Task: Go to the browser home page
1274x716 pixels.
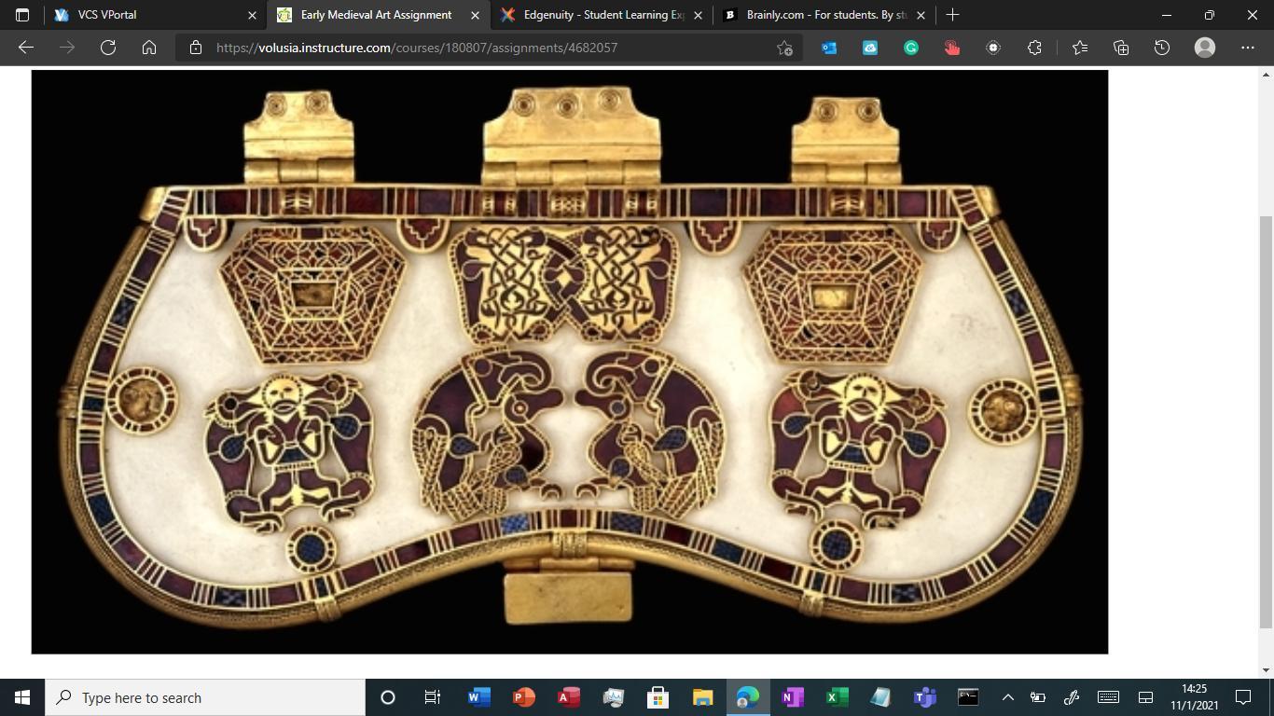Action: (x=149, y=48)
